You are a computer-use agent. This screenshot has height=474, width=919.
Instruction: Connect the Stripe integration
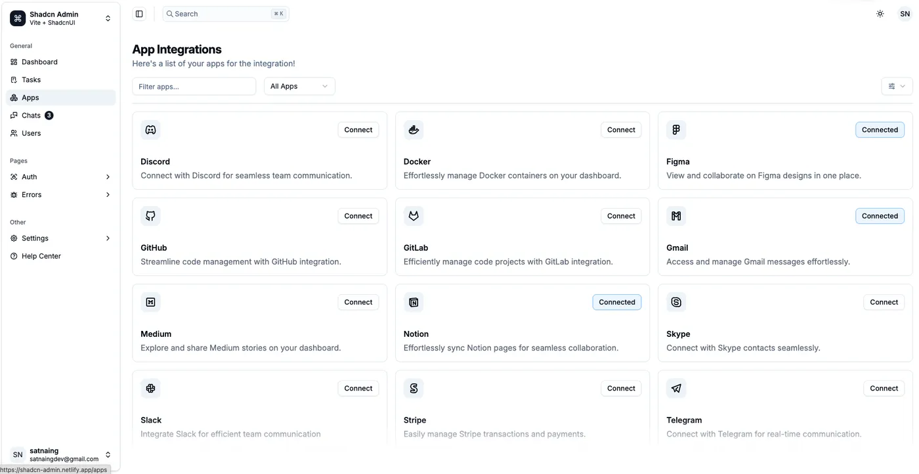(621, 389)
